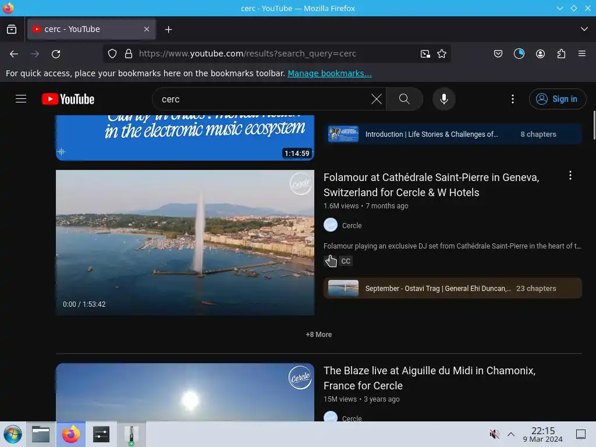The width and height of the screenshot is (596, 447).
Task: Reload the page
Action: [56, 54]
